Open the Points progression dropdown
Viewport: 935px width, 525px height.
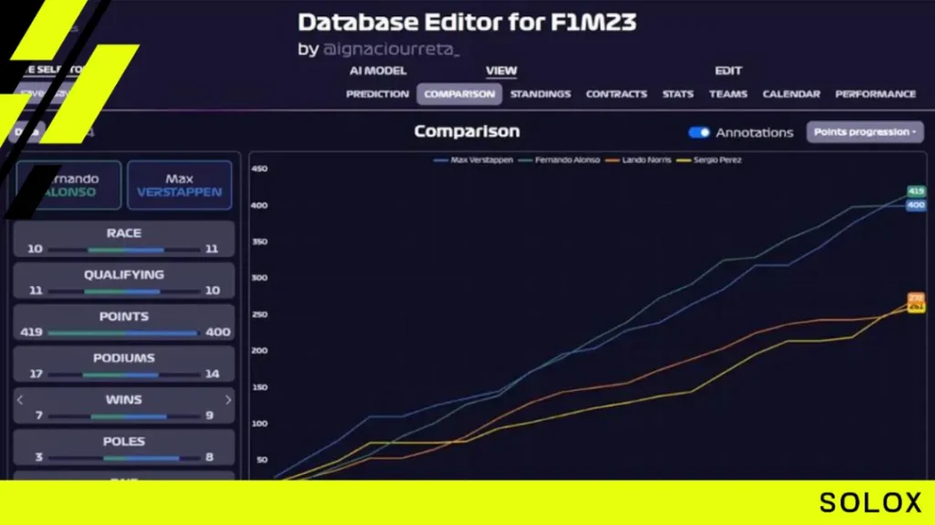[865, 132]
